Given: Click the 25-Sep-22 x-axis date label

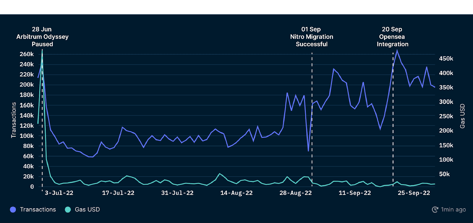Looking at the screenshot, I should 414,193.
